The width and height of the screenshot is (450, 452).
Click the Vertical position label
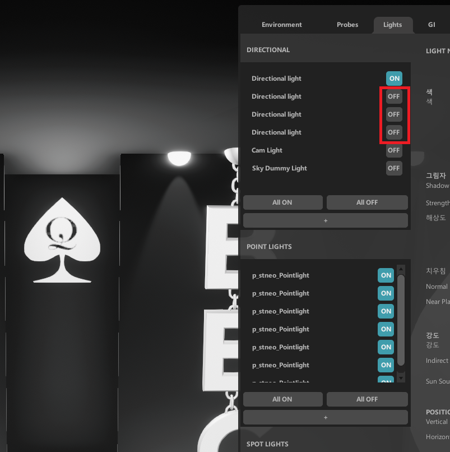tap(437, 422)
